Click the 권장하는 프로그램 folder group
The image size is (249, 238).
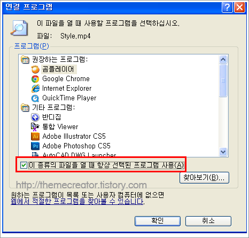(x=55, y=59)
